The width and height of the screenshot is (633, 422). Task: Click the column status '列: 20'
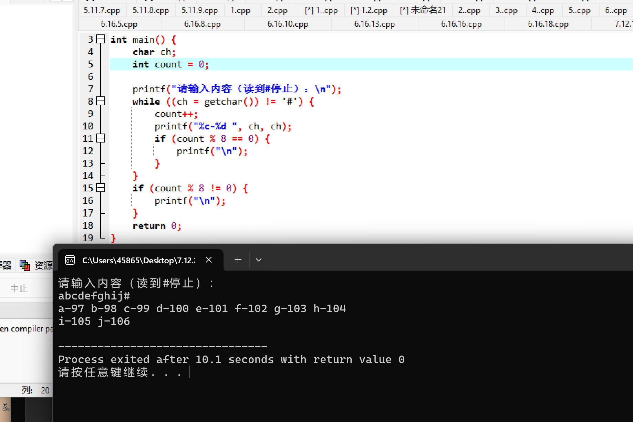point(35,390)
